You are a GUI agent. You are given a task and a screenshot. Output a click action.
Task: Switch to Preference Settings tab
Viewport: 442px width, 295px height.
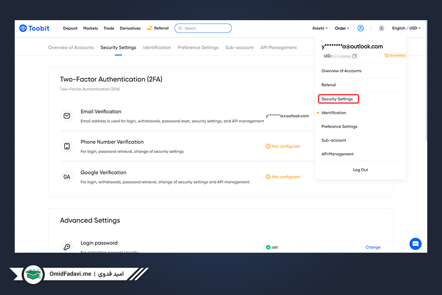click(198, 47)
